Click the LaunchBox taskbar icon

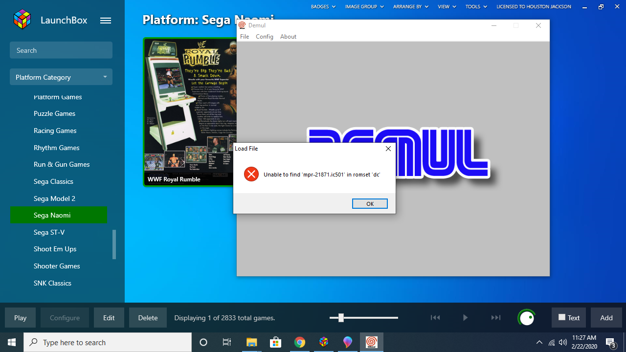click(x=324, y=342)
